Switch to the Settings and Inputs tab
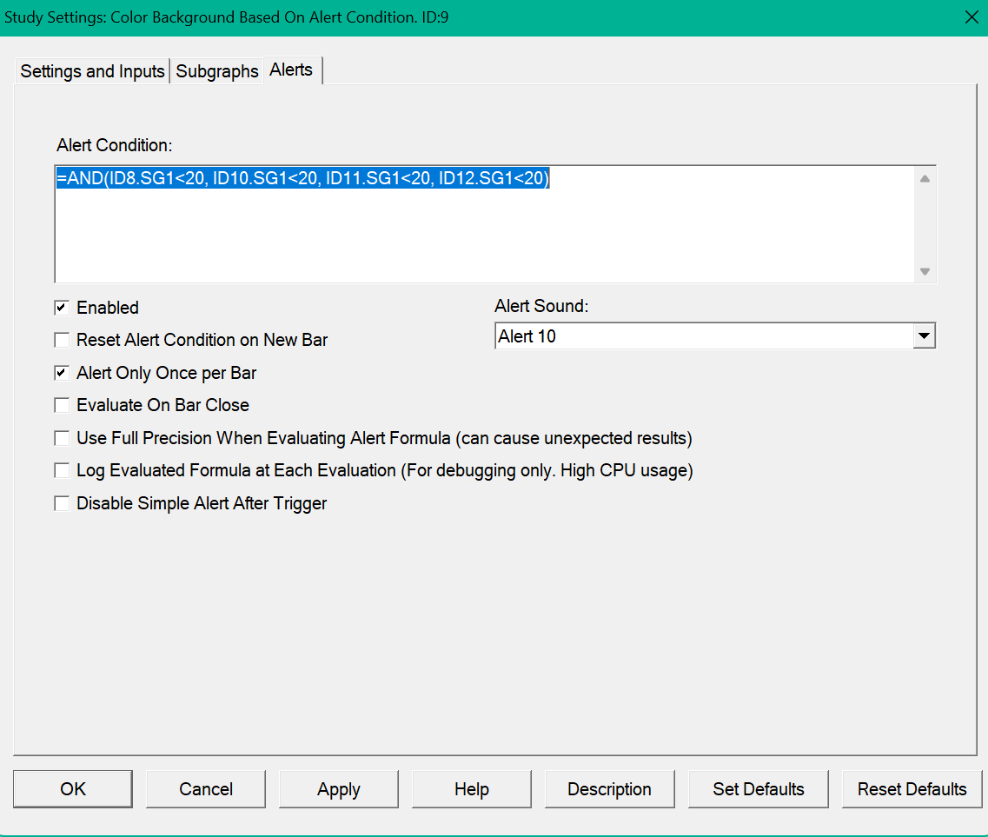This screenshot has width=988, height=837. (92, 71)
